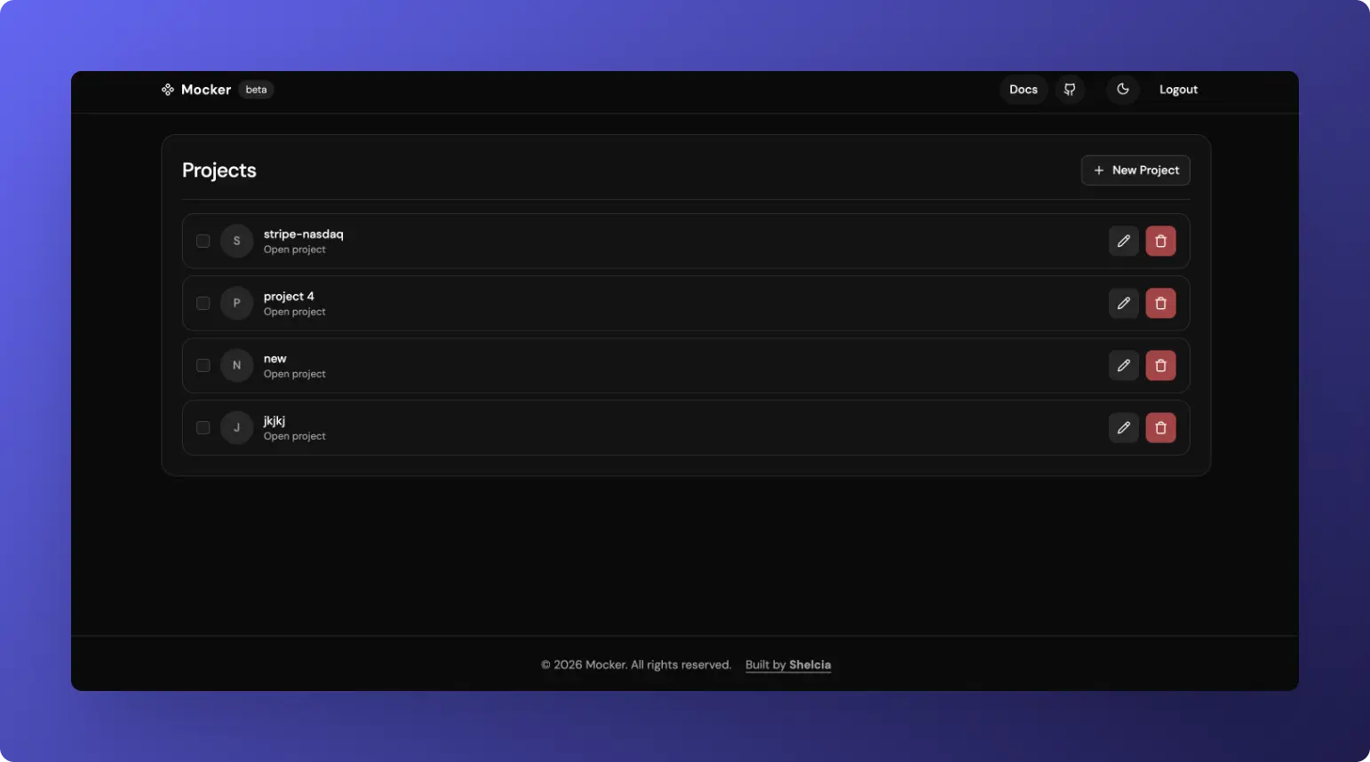Toggle dark mode moon icon
The image size is (1370, 762).
pos(1123,90)
